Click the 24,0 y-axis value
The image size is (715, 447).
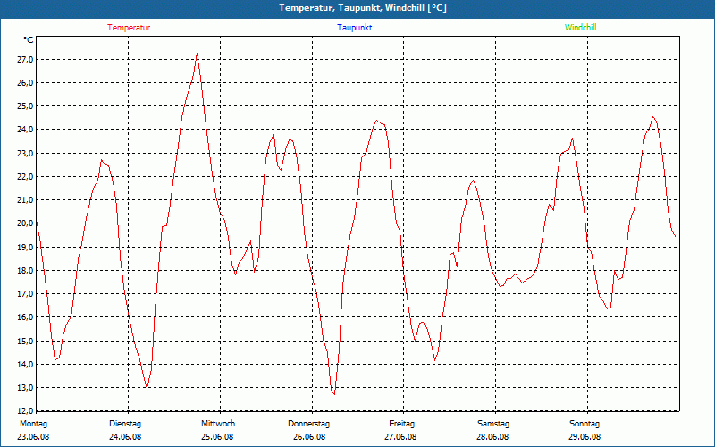tap(26, 130)
